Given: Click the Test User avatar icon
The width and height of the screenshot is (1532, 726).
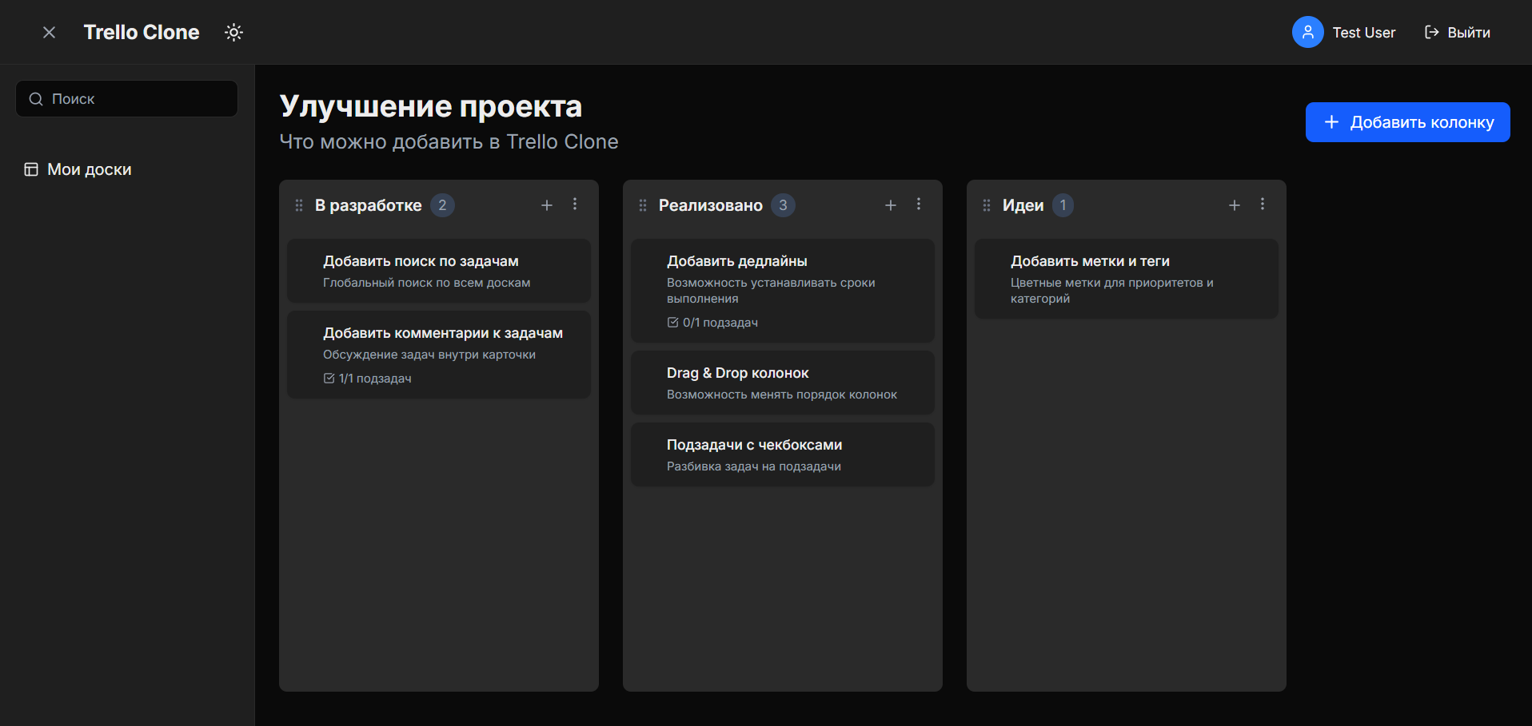Looking at the screenshot, I should coord(1308,32).
